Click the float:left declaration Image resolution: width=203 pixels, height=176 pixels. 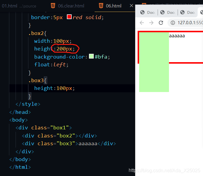pos(51,65)
